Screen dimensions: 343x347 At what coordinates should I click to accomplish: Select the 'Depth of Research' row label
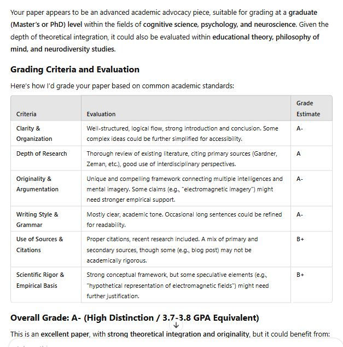42,153
